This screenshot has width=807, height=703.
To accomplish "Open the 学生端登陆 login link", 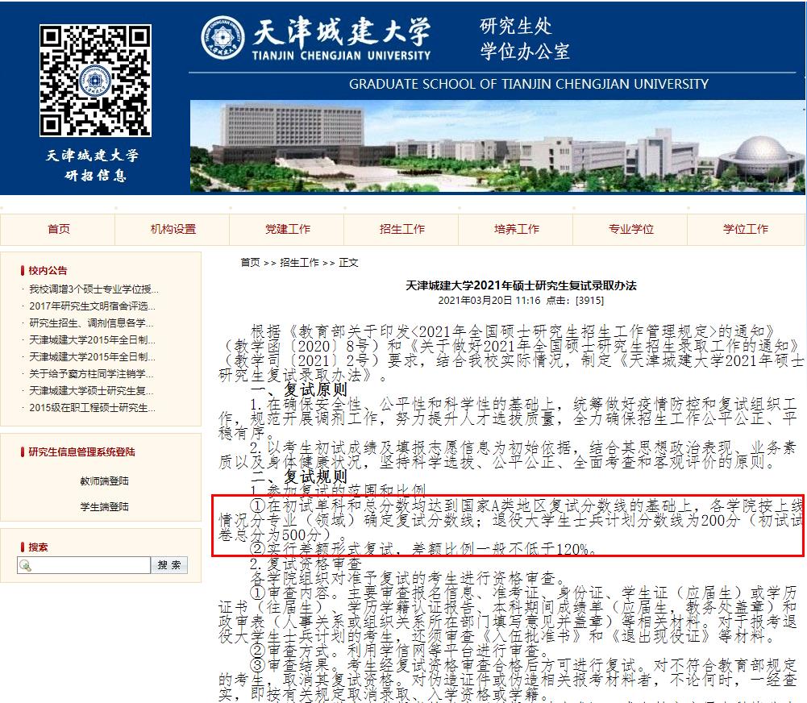I will 104,506.
